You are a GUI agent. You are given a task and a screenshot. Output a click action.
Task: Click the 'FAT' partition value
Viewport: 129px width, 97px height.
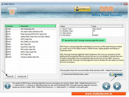click(x=94, y=31)
